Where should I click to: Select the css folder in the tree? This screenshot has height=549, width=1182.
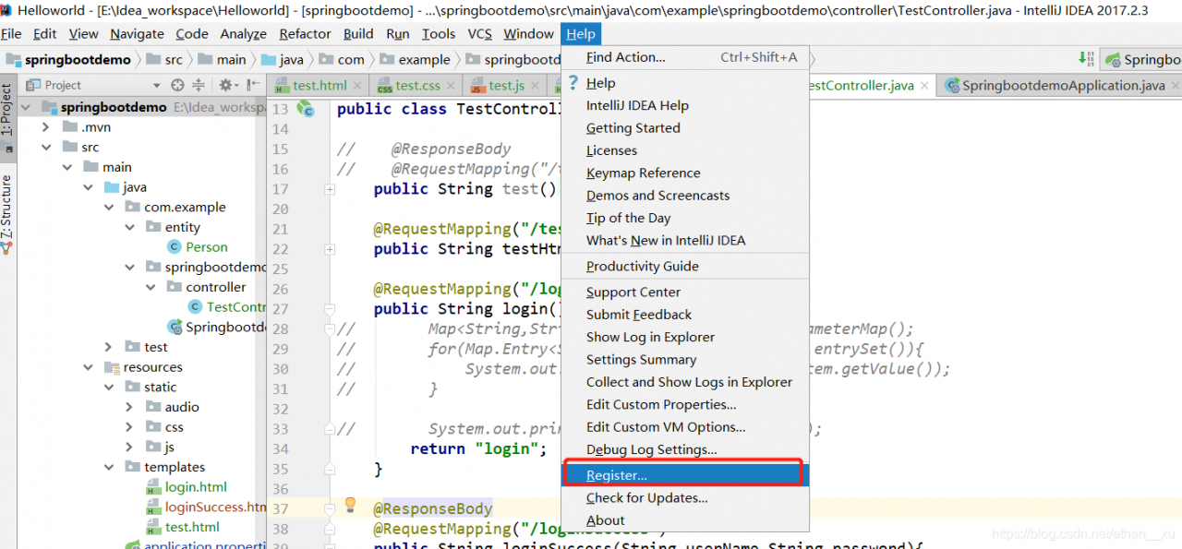coord(174,427)
